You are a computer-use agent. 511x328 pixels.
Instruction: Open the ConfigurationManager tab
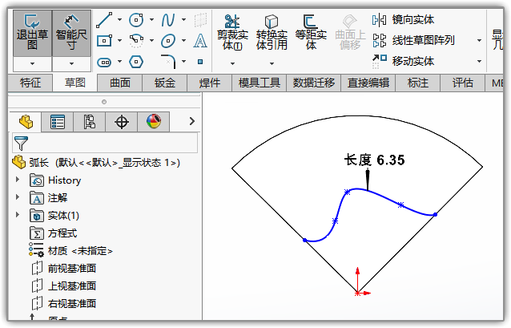coord(89,122)
